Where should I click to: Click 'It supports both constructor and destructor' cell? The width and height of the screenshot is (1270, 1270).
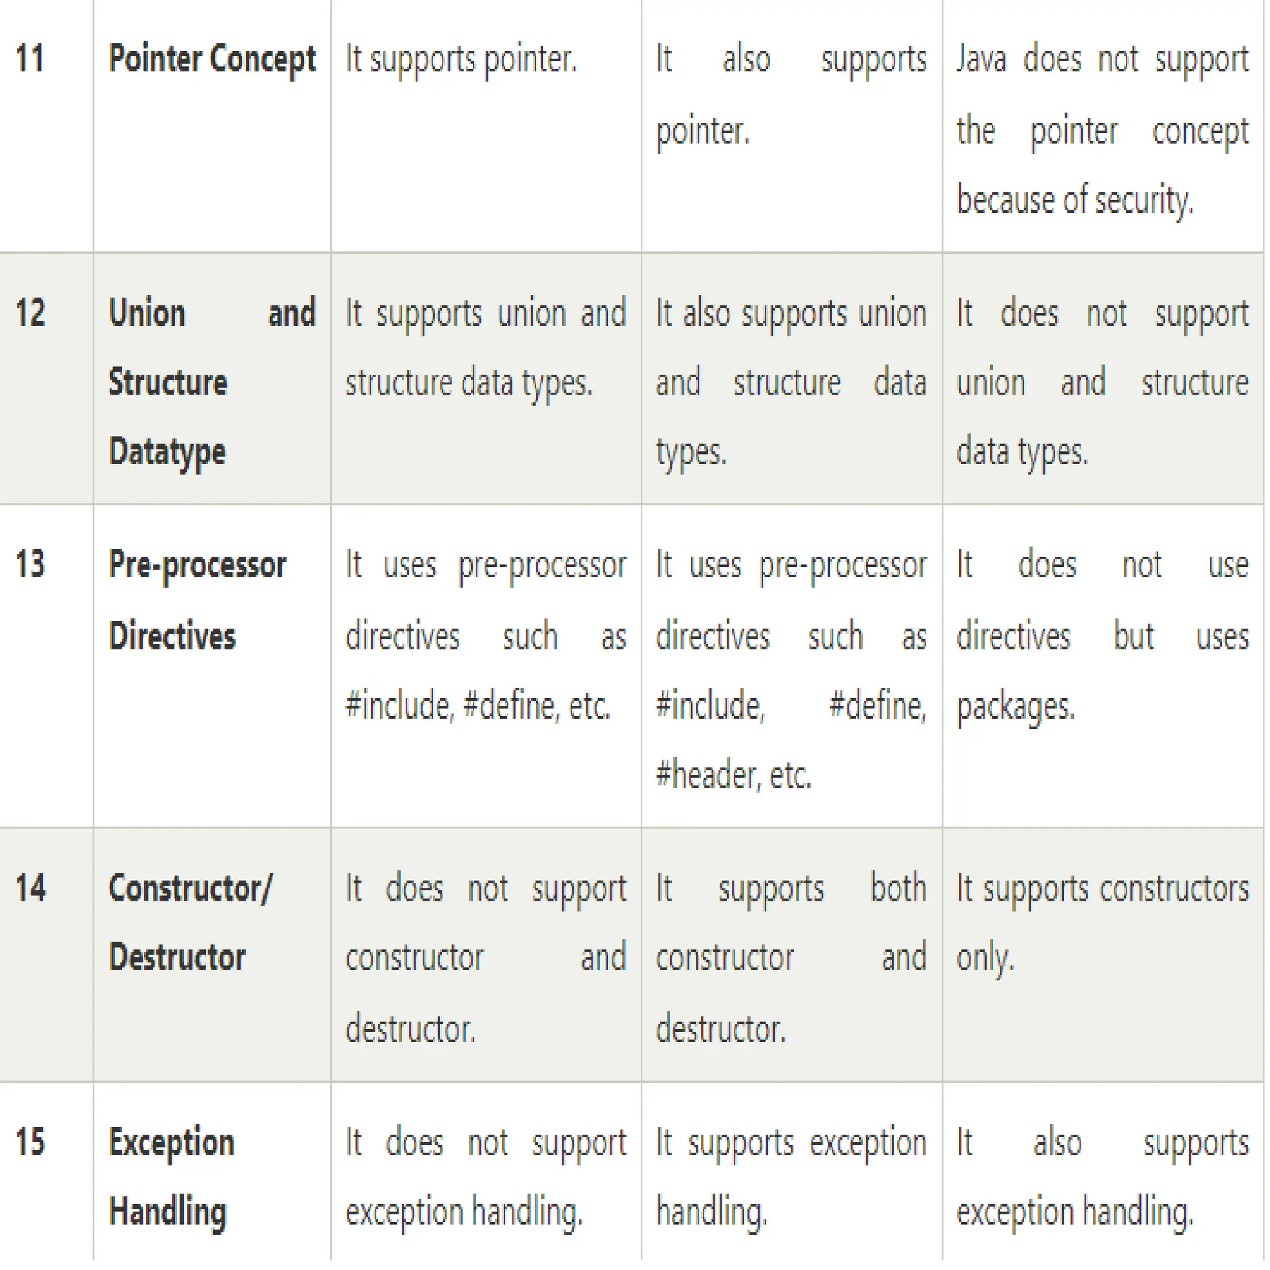[x=791, y=954]
